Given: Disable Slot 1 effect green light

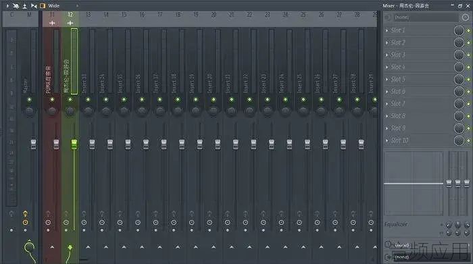Looking at the screenshot, I should click(468, 30).
